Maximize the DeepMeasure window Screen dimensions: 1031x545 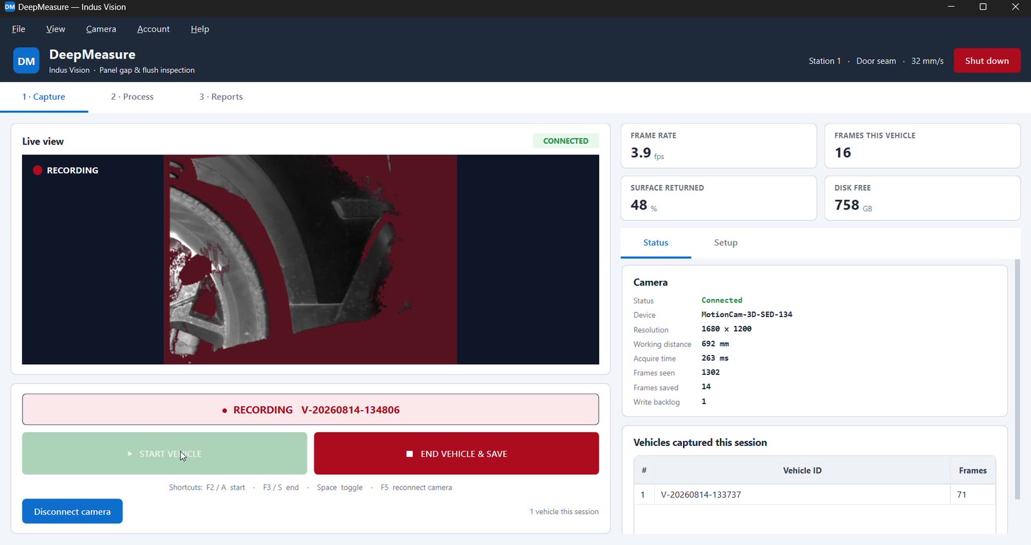(x=983, y=7)
